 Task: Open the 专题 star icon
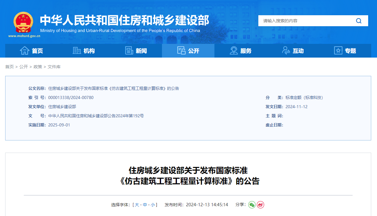click(x=338, y=51)
